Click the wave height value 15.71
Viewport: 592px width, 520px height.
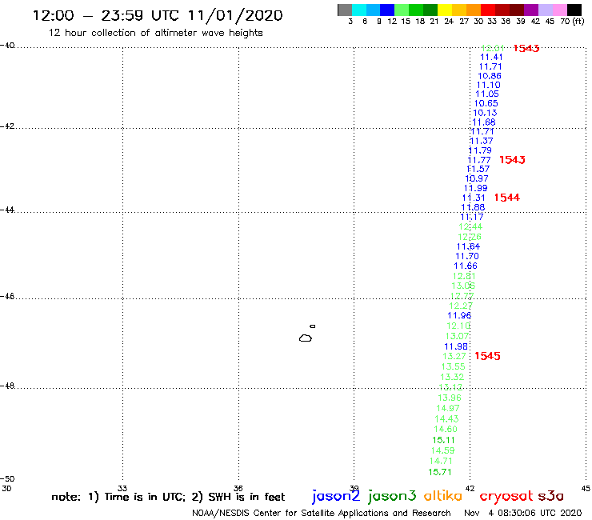coord(440,472)
